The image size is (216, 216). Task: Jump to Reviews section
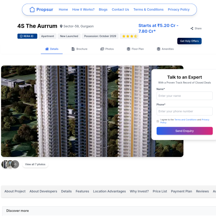(x=202, y=192)
